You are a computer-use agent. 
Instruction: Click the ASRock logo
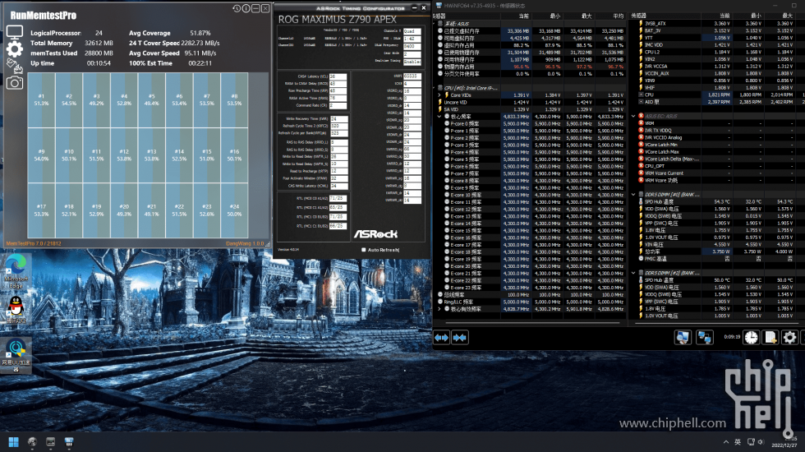(376, 234)
